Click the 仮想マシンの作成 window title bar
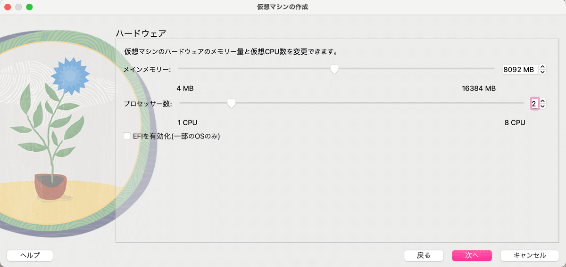The height and width of the screenshot is (267, 566). (283, 7)
